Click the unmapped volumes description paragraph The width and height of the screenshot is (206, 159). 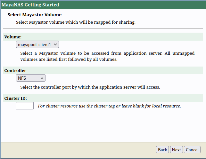107,56
